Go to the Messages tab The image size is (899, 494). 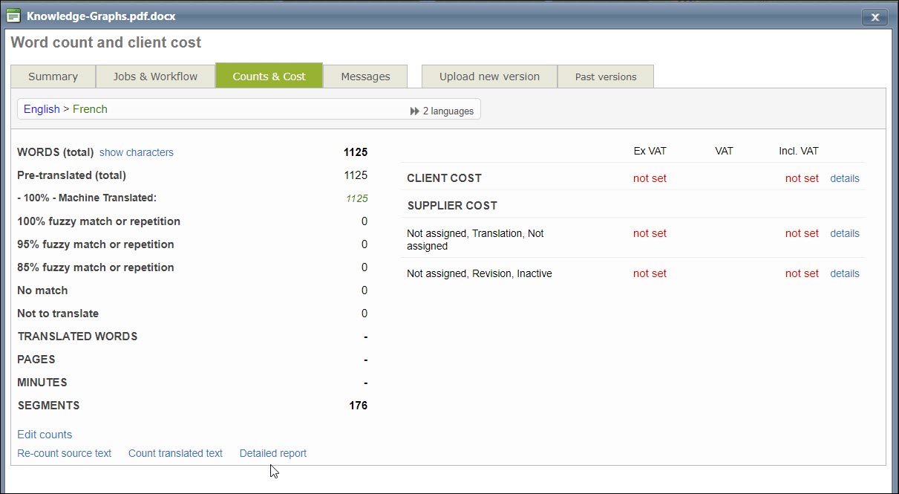tap(365, 77)
